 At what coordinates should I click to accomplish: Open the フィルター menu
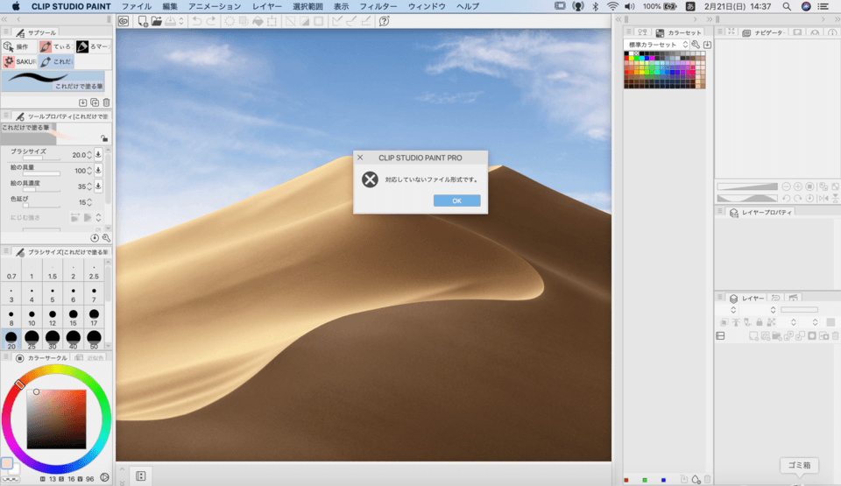378,6
